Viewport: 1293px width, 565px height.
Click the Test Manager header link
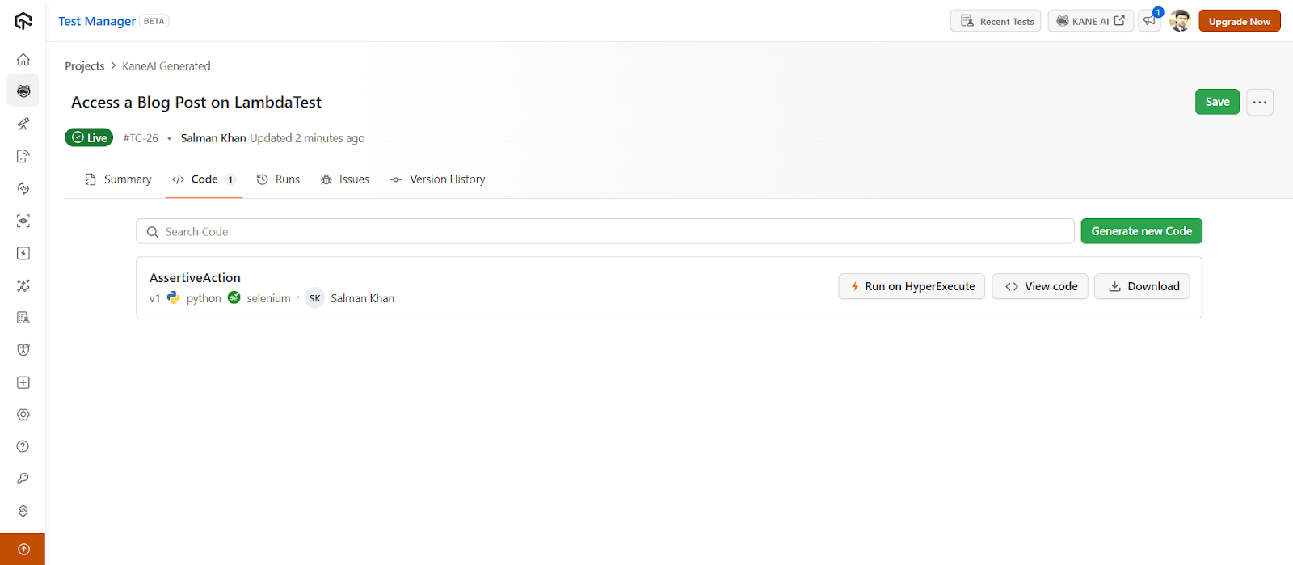pos(97,21)
